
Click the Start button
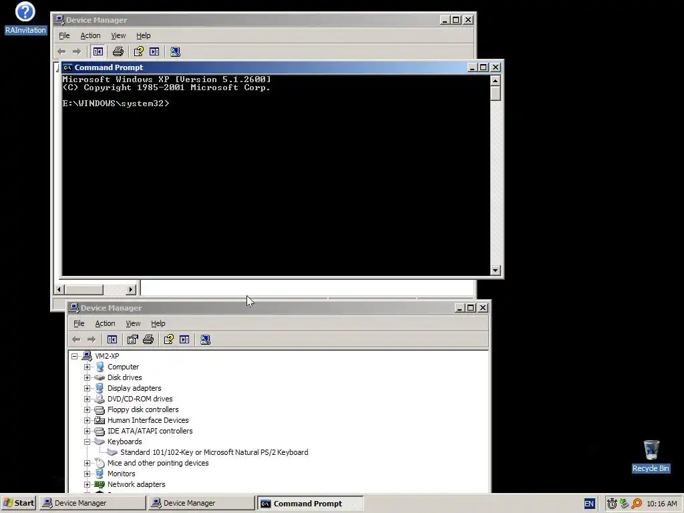pos(19,504)
